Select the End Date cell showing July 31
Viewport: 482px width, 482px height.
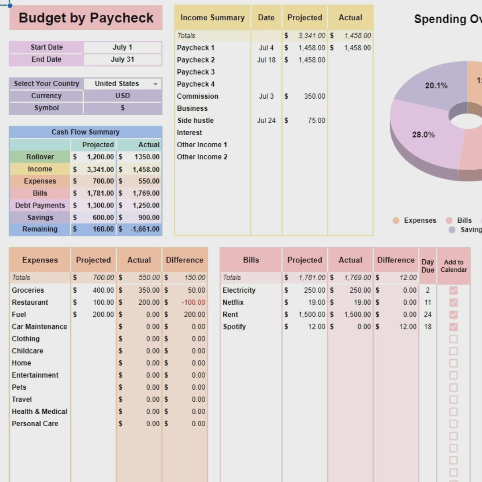click(123, 59)
